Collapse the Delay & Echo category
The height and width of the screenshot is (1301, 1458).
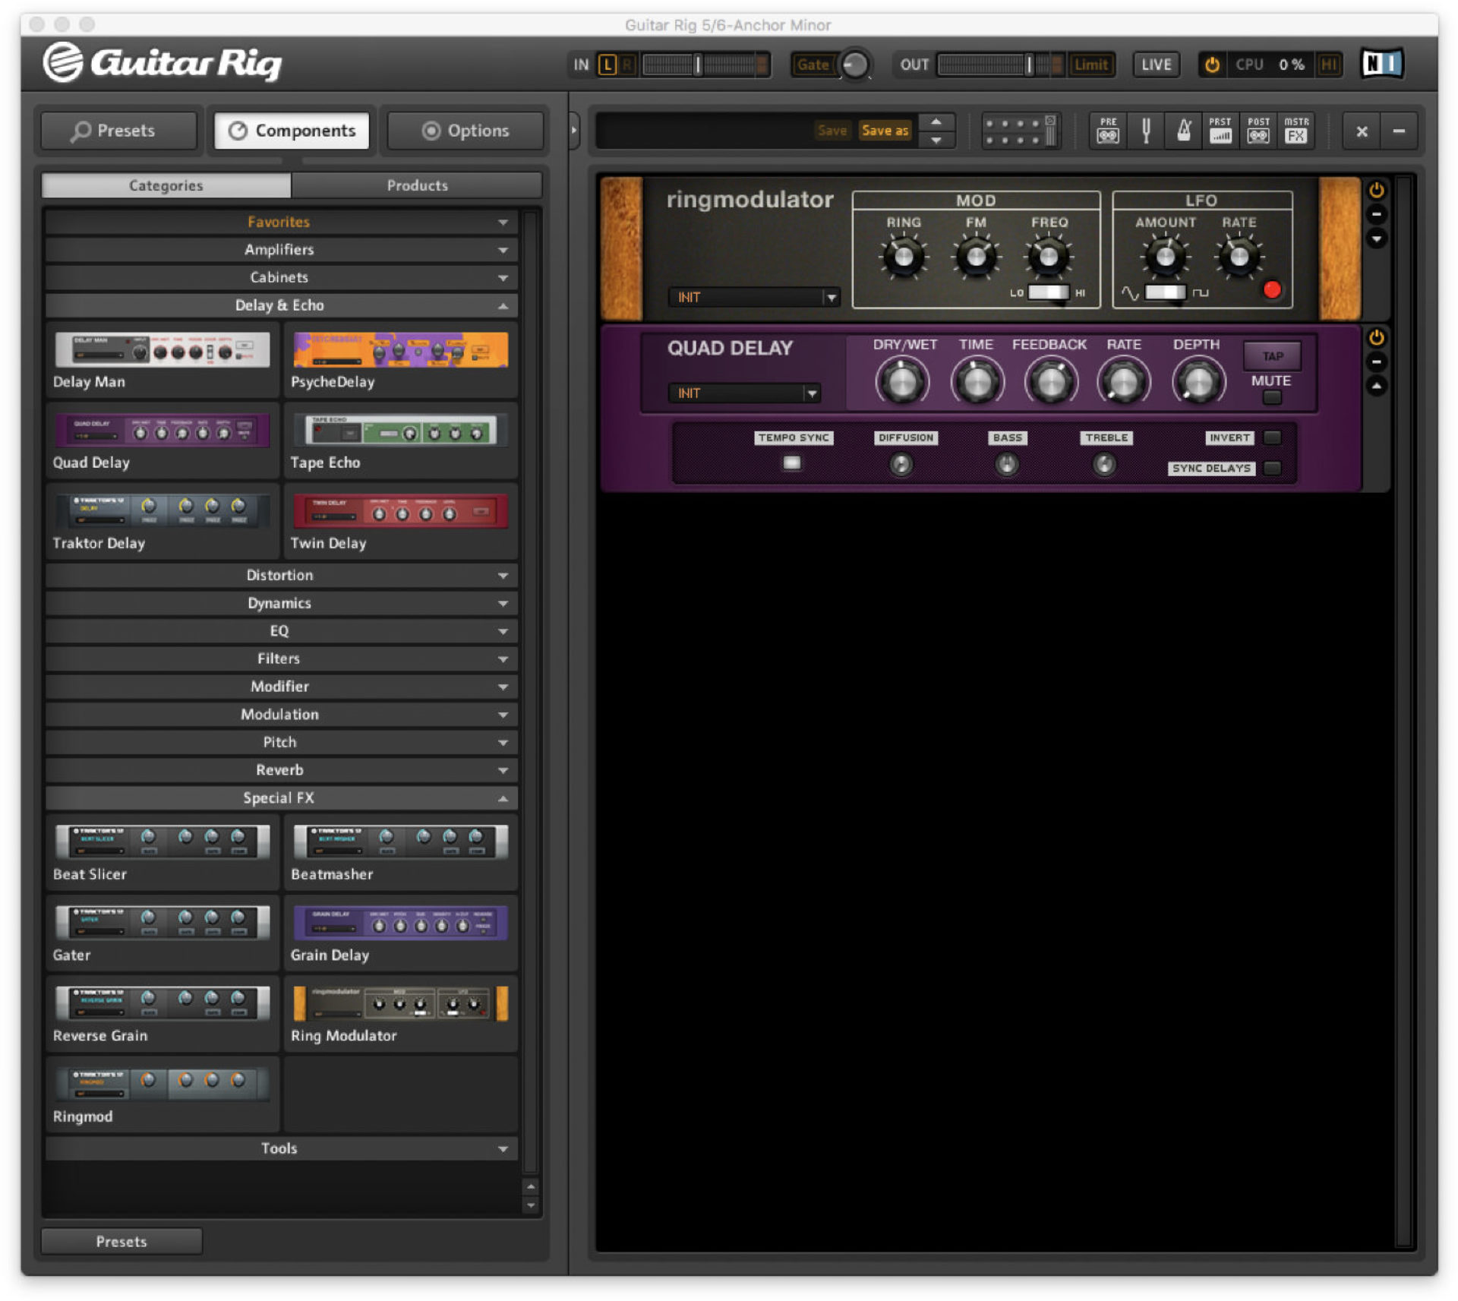[x=280, y=305]
